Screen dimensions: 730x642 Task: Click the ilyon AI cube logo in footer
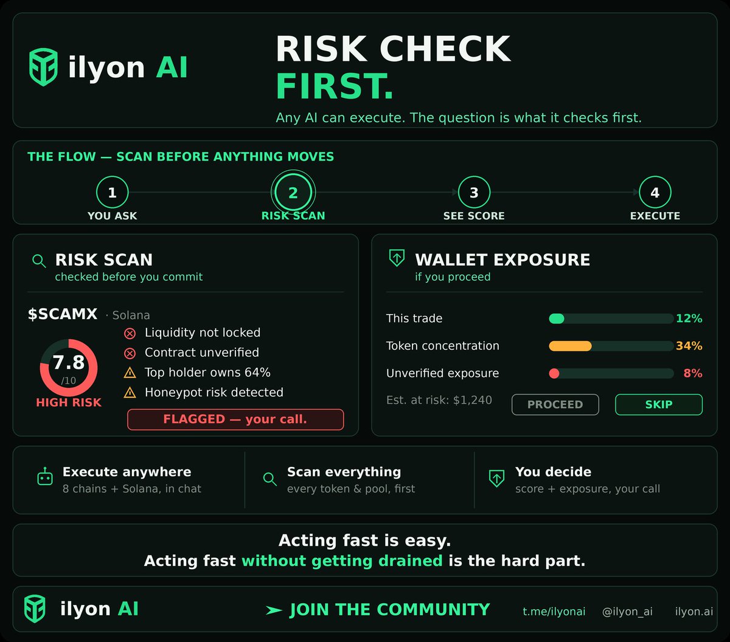click(35, 609)
